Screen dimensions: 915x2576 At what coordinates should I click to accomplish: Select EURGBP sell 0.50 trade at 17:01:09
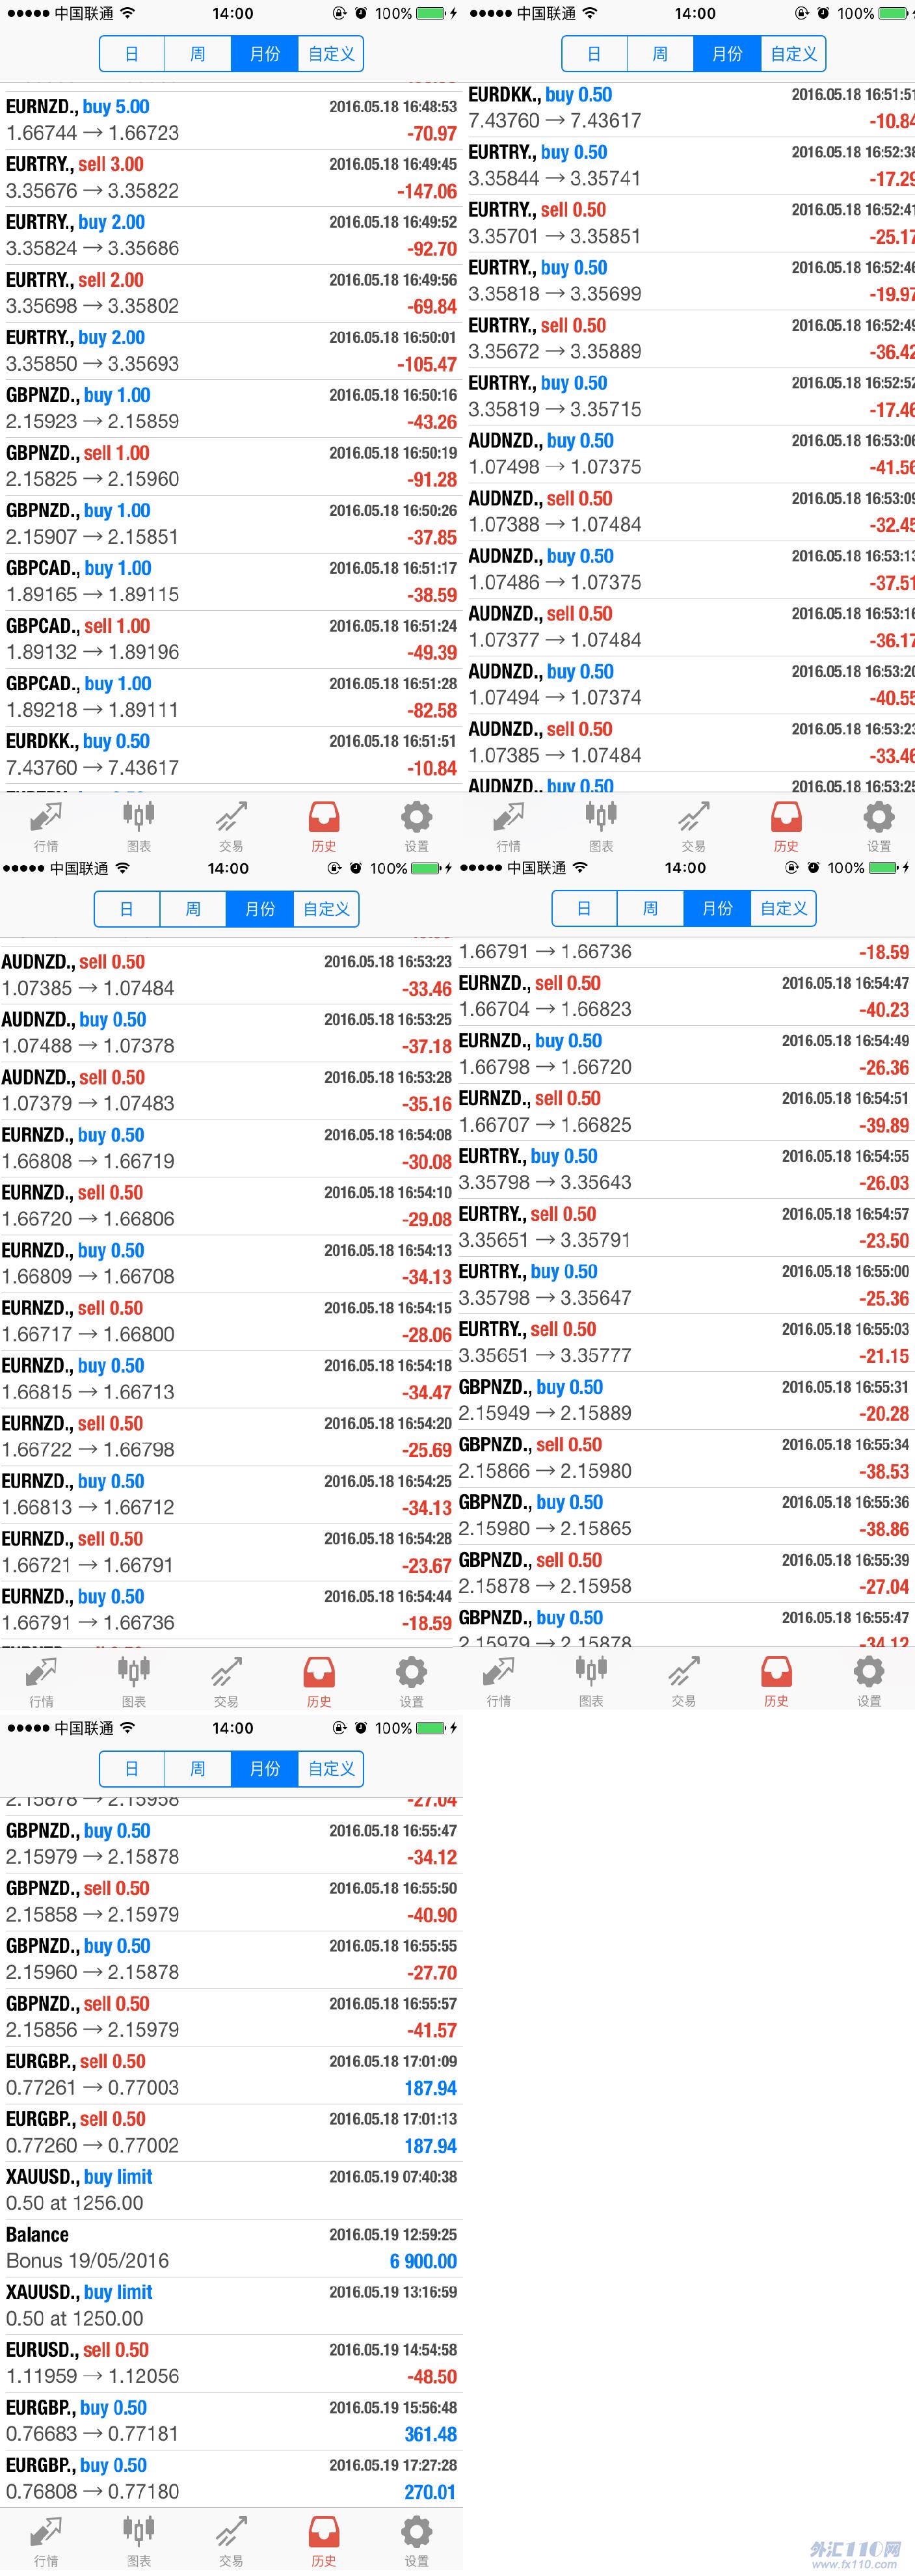point(231,2076)
